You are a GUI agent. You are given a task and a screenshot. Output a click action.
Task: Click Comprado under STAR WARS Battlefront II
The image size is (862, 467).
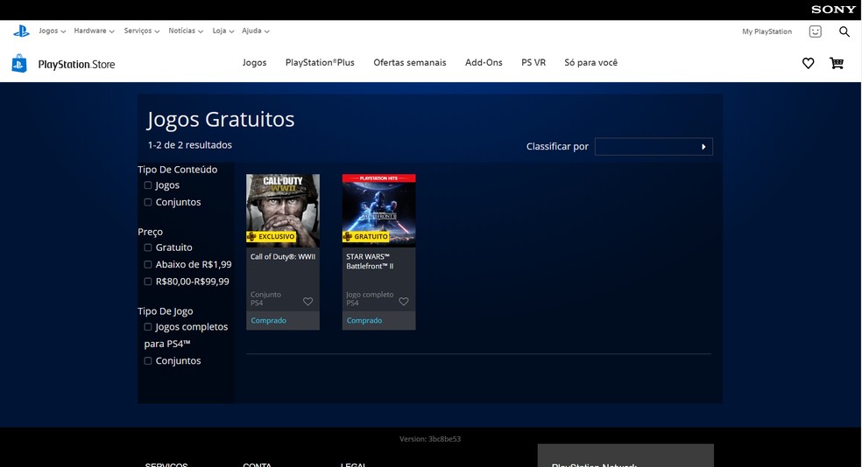(364, 320)
